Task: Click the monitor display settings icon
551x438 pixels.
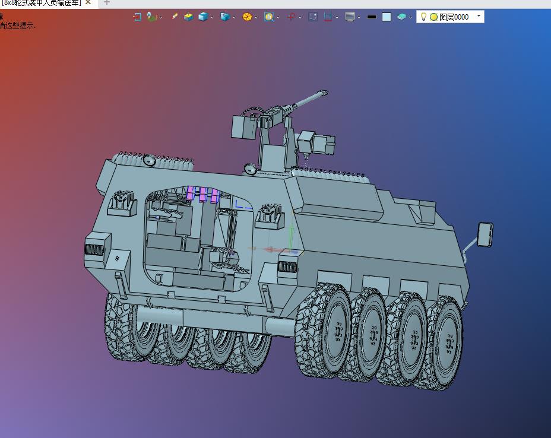Action: pos(350,17)
